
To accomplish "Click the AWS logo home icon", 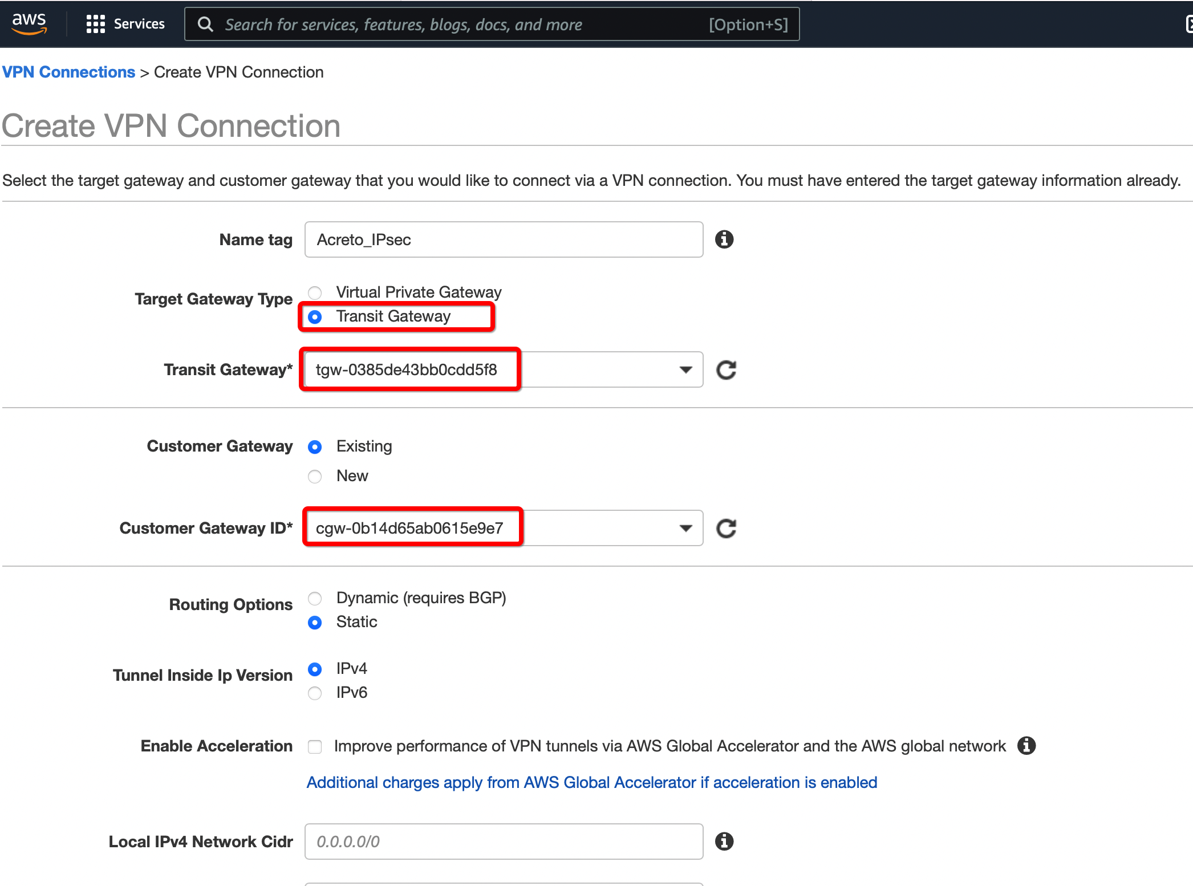I will (x=29, y=23).
